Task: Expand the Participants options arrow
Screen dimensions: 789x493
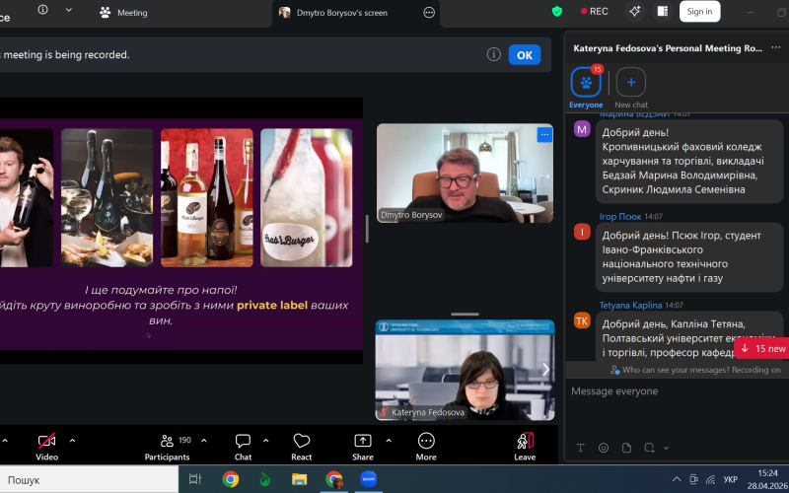Action: (205, 440)
